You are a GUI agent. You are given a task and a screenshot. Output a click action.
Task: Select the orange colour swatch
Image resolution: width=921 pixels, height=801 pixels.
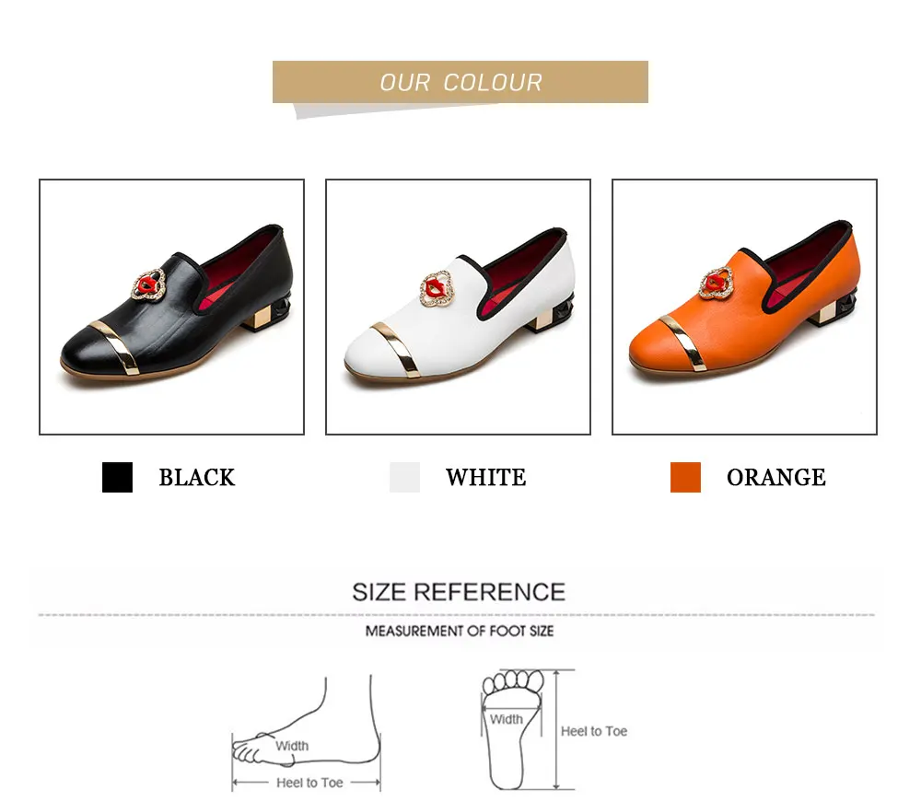coord(685,477)
